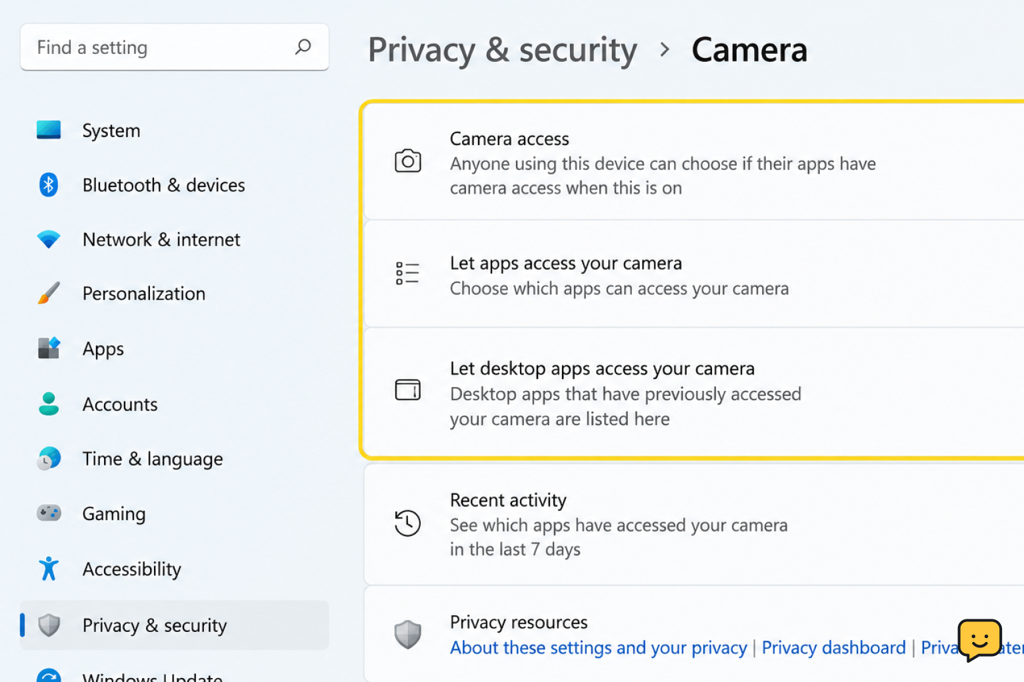The width and height of the screenshot is (1024, 682).
Task: Select Personalization in the sidebar
Action: pyautogui.click(x=175, y=294)
